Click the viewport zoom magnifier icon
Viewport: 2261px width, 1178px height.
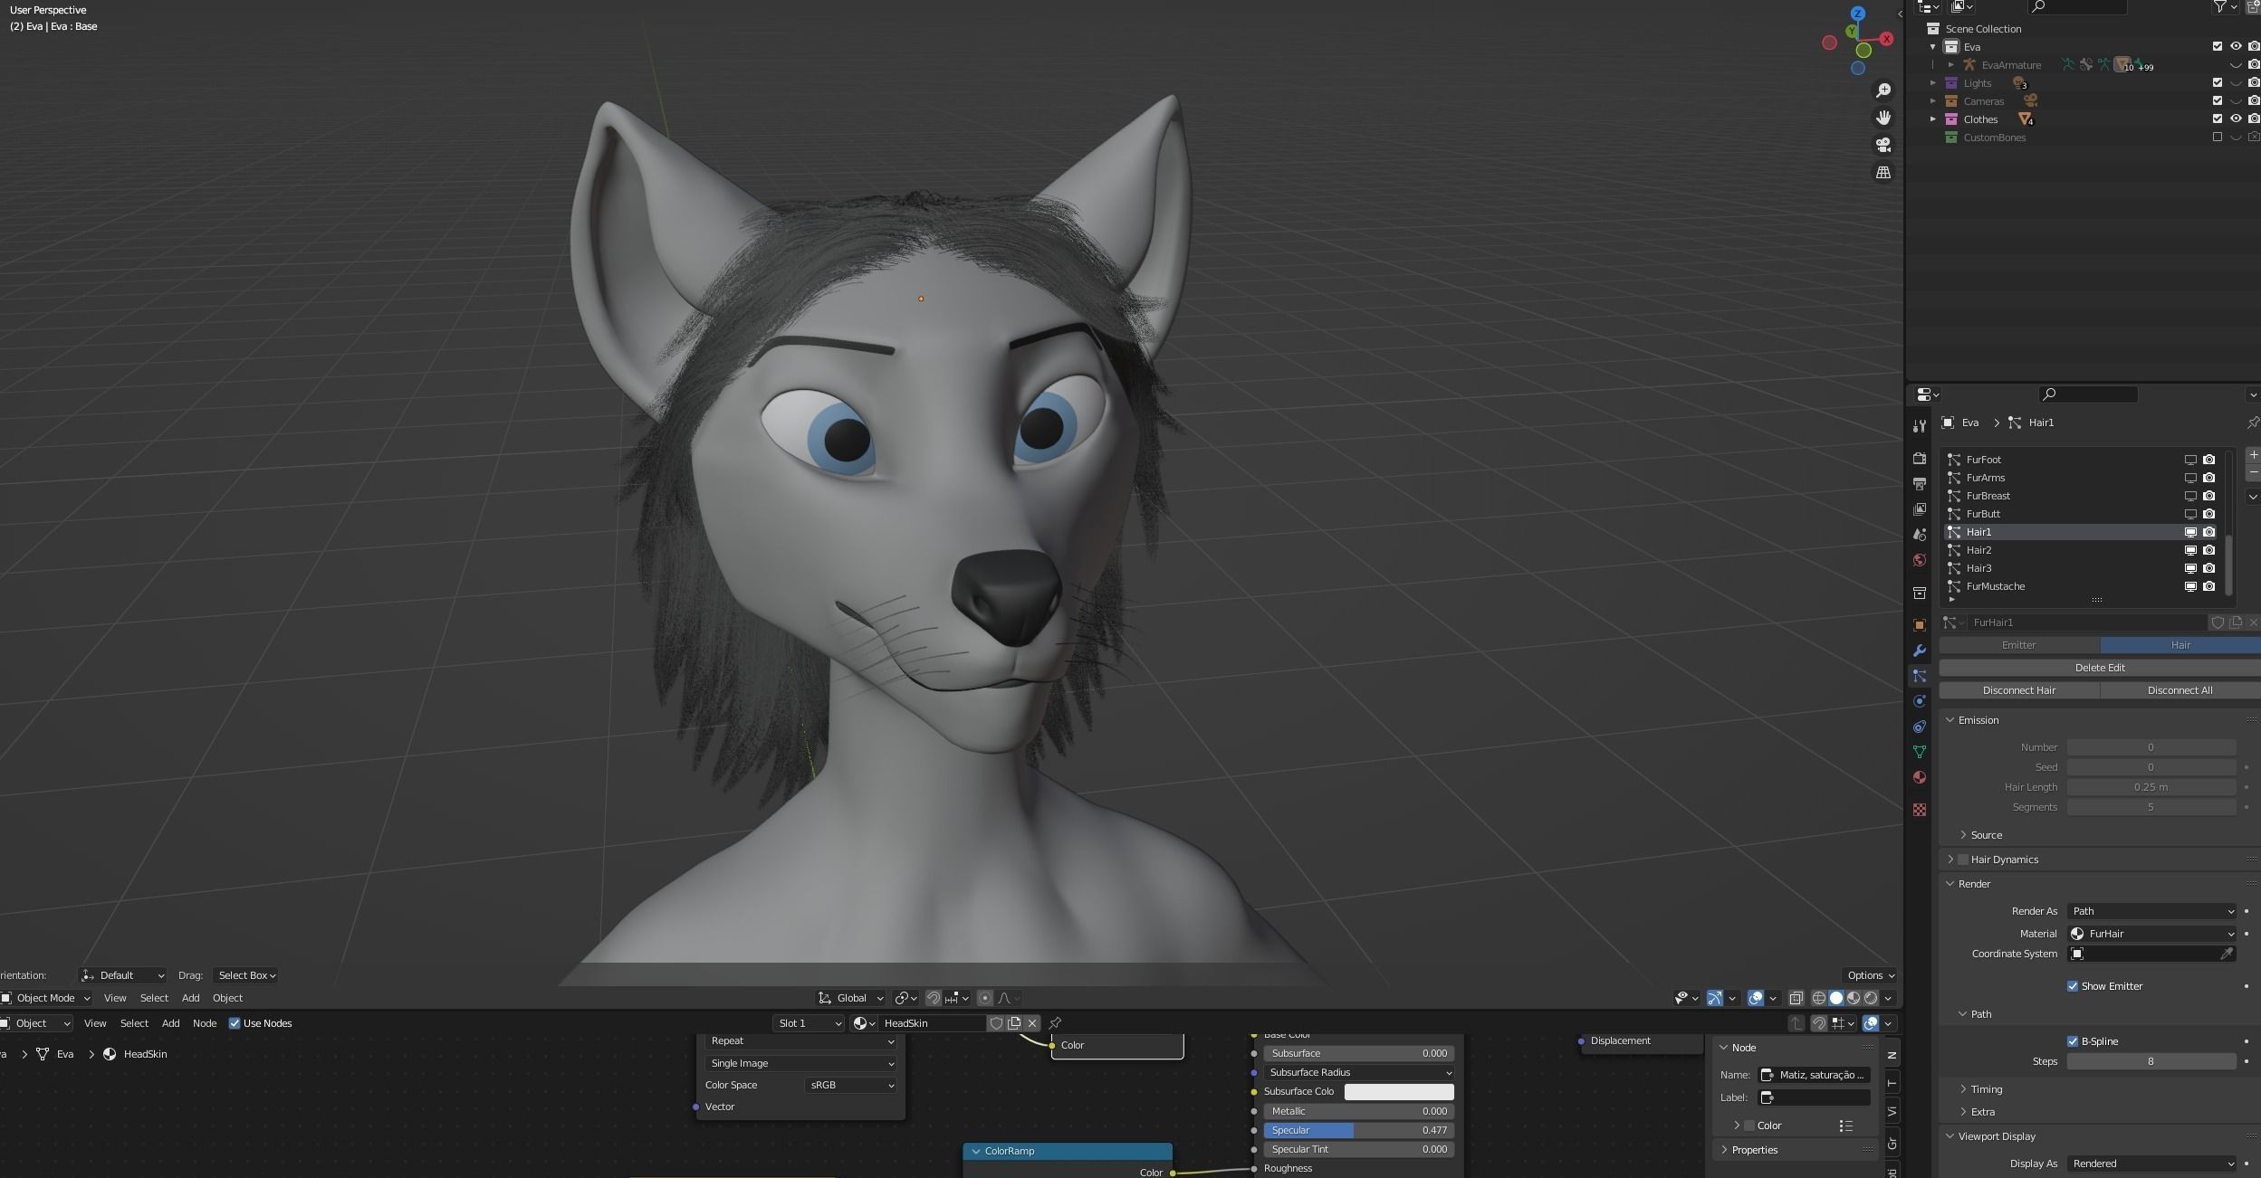[x=1883, y=90]
